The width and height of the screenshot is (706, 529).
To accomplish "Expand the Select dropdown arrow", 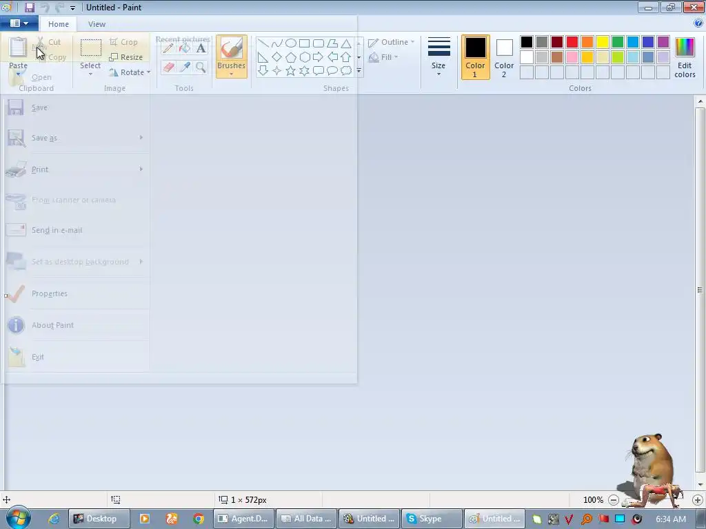I will 90,74.
